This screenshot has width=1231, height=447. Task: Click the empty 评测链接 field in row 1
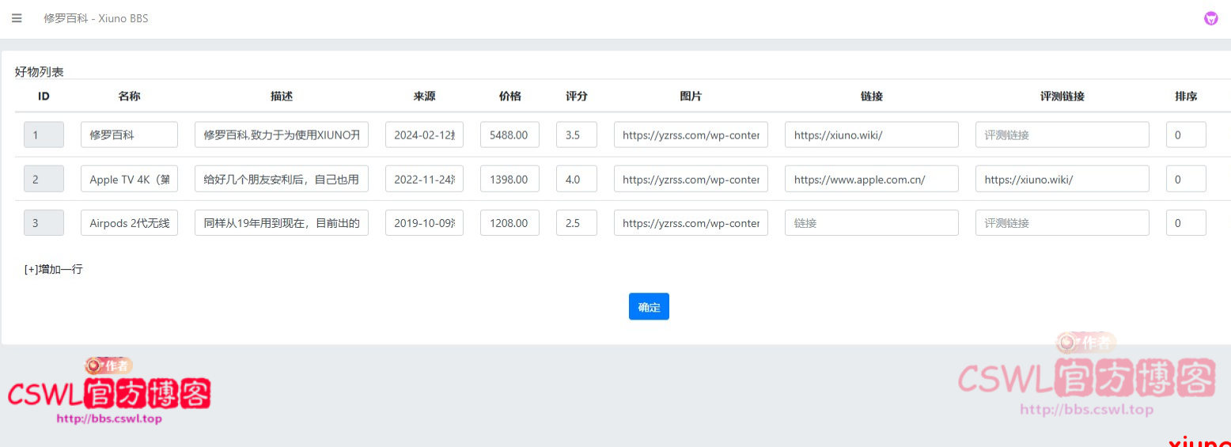pyautogui.click(x=1062, y=135)
